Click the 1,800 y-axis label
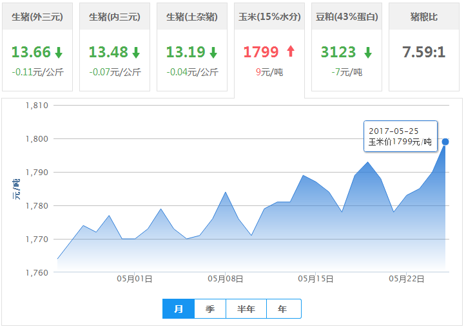Image resolution: width=466 pixels, height=329 pixels. point(37,139)
